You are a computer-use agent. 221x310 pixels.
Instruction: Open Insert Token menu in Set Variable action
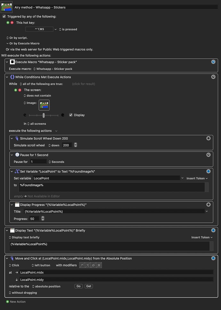tap(197, 178)
